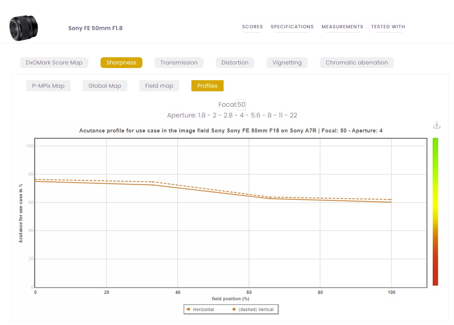This screenshot has width=454, height=325.
Task: Select the Profiles view
Action: pyautogui.click(x=208, y=86)
